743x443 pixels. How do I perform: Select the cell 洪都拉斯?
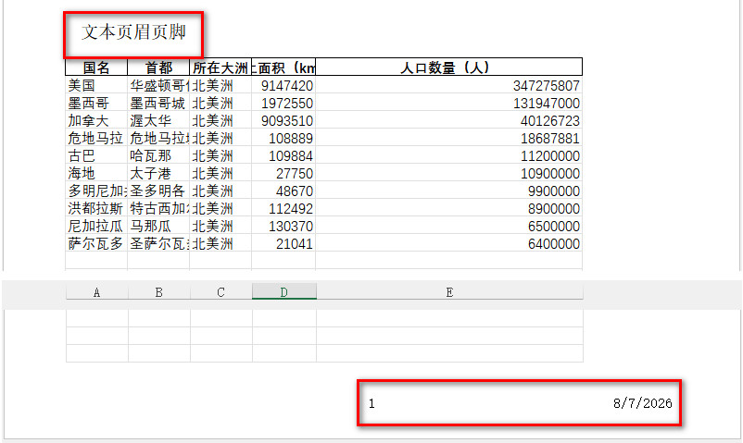click(96, 208)
